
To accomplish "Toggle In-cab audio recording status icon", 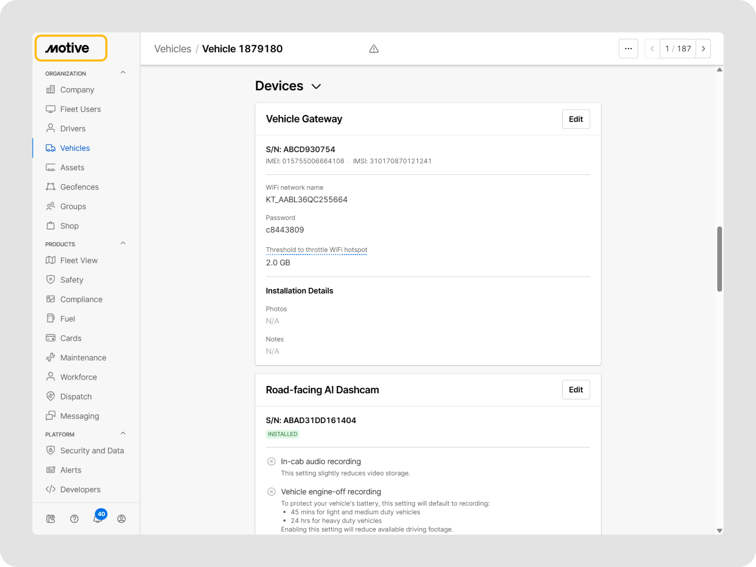I will (271, 461).
